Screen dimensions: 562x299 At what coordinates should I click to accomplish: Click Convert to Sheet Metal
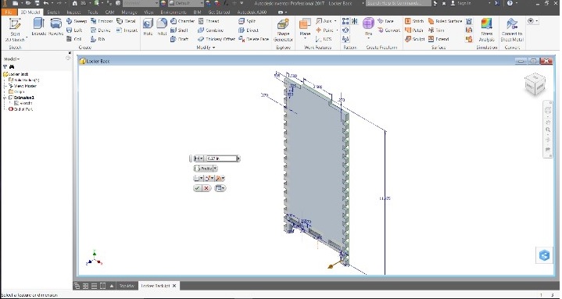click(512, 30)
